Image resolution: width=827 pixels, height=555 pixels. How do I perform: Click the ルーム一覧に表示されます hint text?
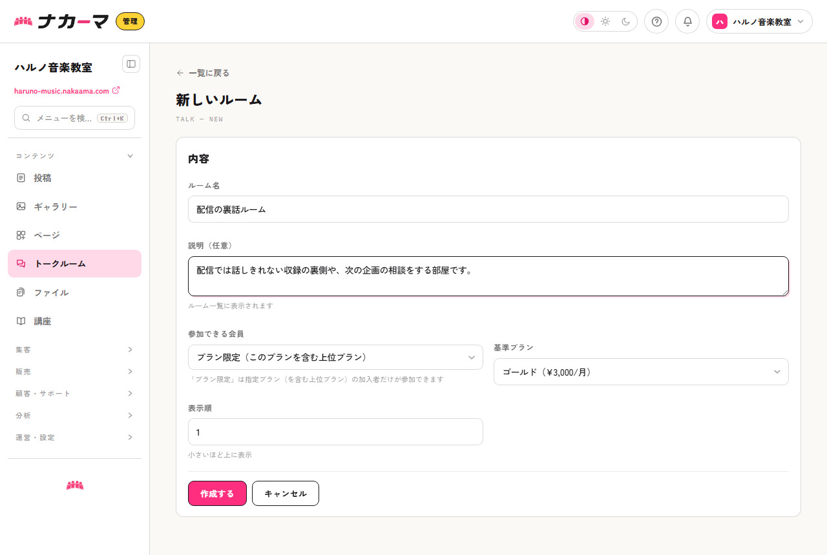coord(231,306)
